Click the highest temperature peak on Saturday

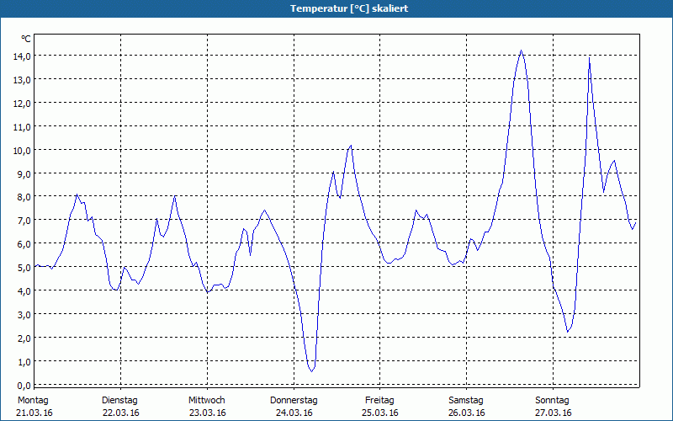point(521,51)
